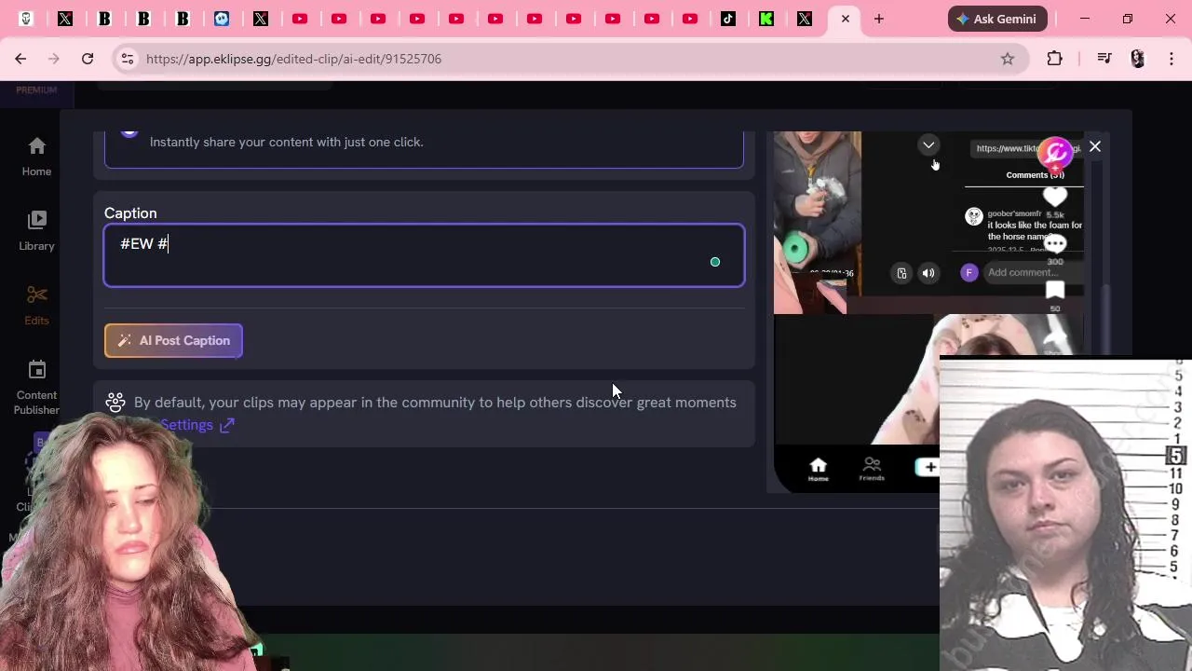Viewport: 1192px width, 671px height.
Task: Open Content Publisher in the sidebar
Action: pyautogui.click(x=36, y=388)
